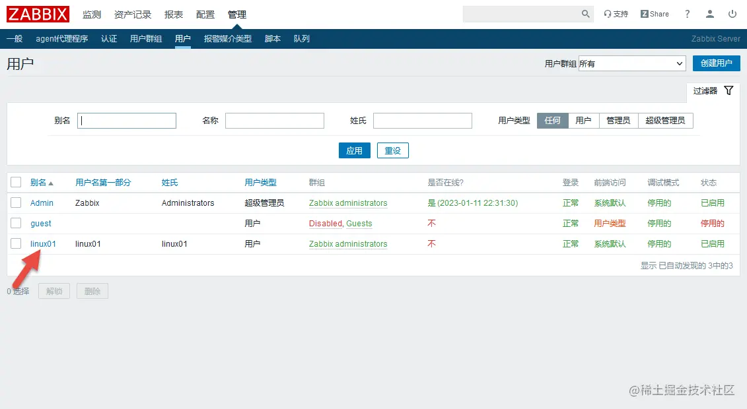The width and height of the screenshot is (747, 409).
Task: Go to 报警媒介类型 submenu tab
Action: pos(228,38)
